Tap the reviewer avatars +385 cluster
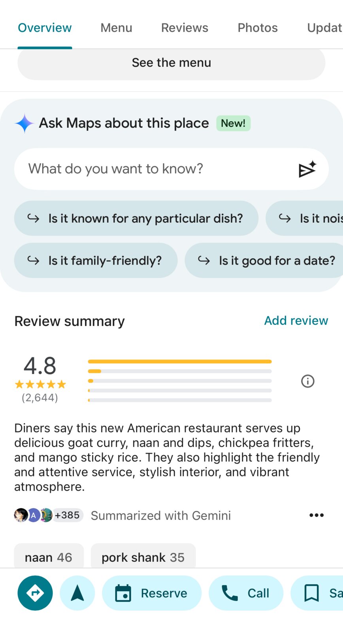The height and width of the screenshot is (632, 343). [x=48, y=515]
